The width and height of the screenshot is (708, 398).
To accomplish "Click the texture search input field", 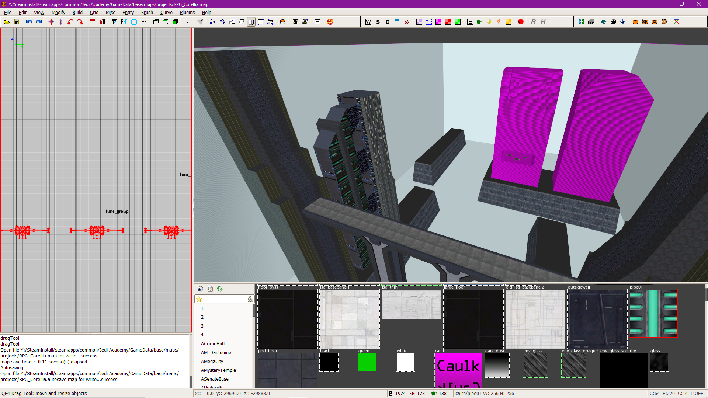I will (x=225, y=299).
